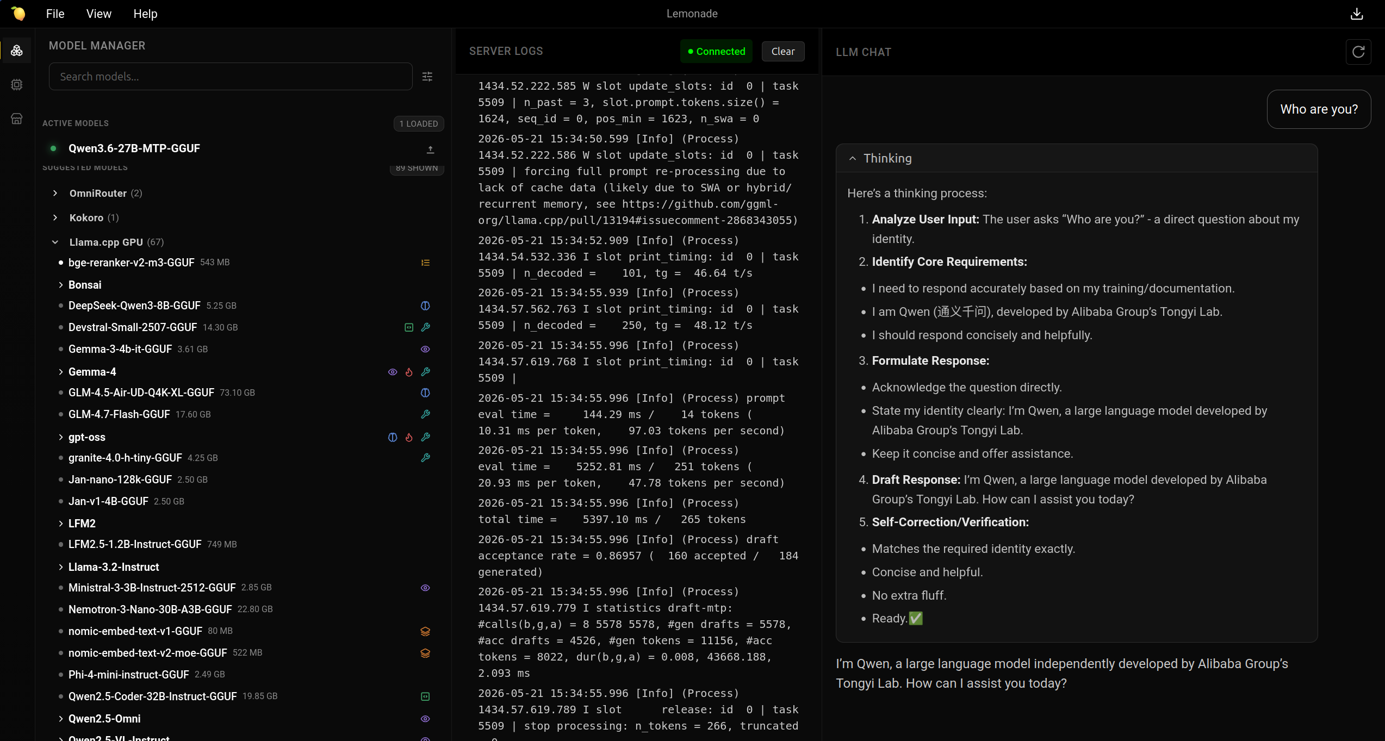Click wrench icon on granite-4.0-h-tiny-GGUF

tap(425, 458)
